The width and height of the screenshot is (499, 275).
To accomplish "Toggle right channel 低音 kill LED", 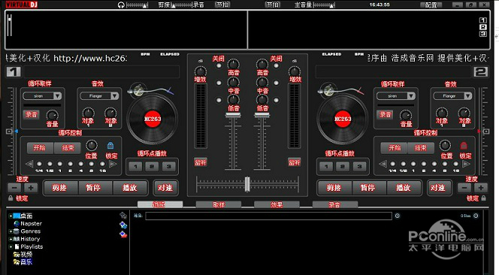I will point(277,100).
